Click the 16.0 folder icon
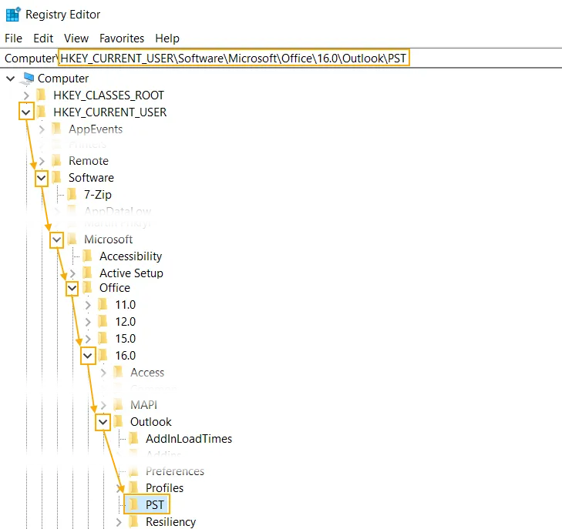 [x=103, y=356]
